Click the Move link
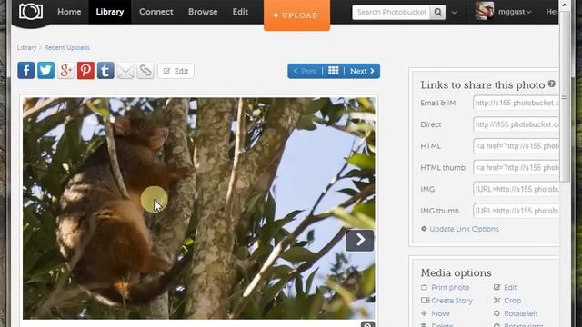This screenshot has height=327, width=582. pos(440,313)
